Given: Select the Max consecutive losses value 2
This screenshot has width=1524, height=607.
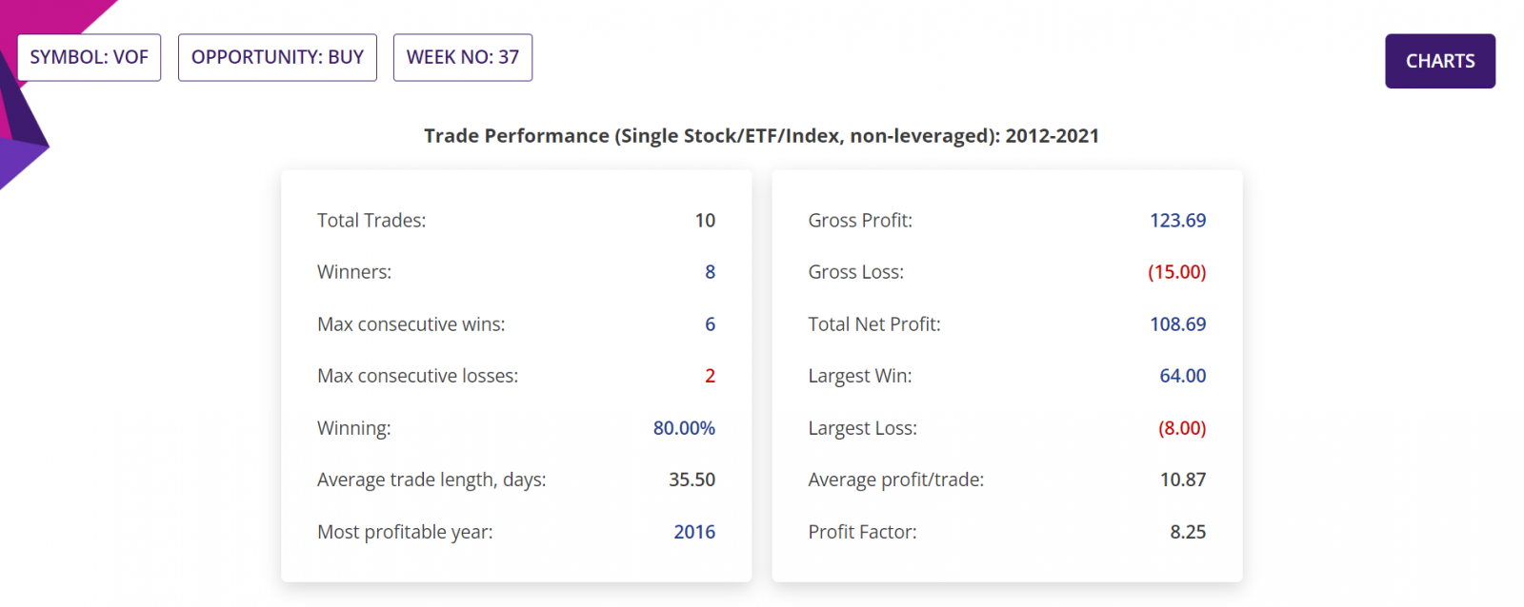Looking at the screenshot, I should 710,376.
